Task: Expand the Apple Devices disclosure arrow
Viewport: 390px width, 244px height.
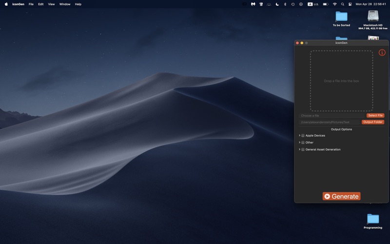Action: point(299,136)
